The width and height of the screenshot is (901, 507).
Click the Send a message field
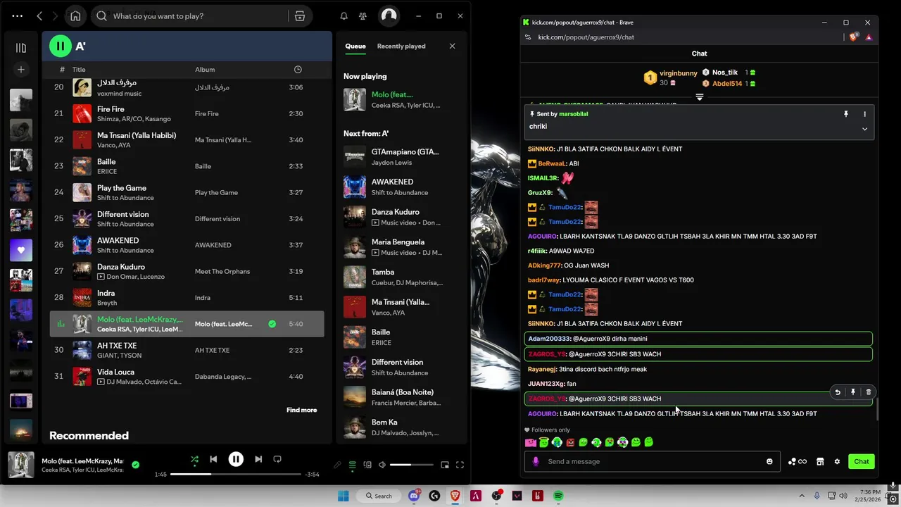[652, 461]
